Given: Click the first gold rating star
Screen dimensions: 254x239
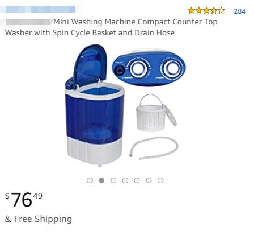Looking at the screenshot, I should [191, 10].
